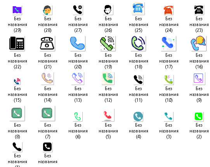Click the file name "Без названия (3)"

pos(169,131)
